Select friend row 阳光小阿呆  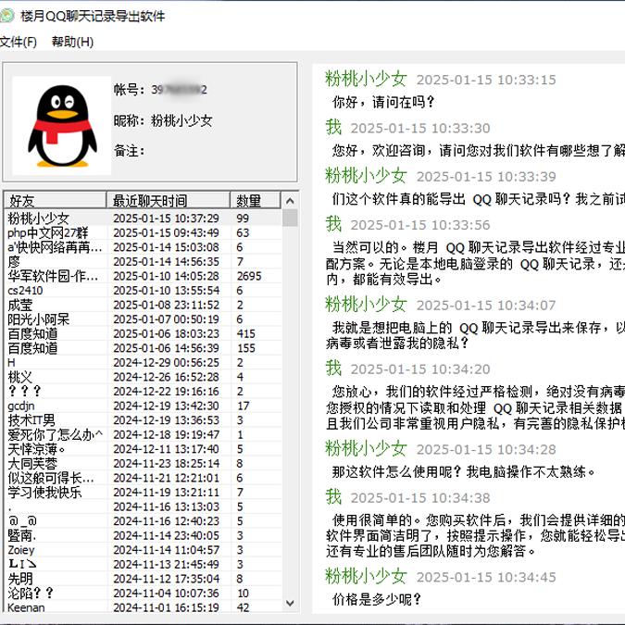click(x=143, y=319)
